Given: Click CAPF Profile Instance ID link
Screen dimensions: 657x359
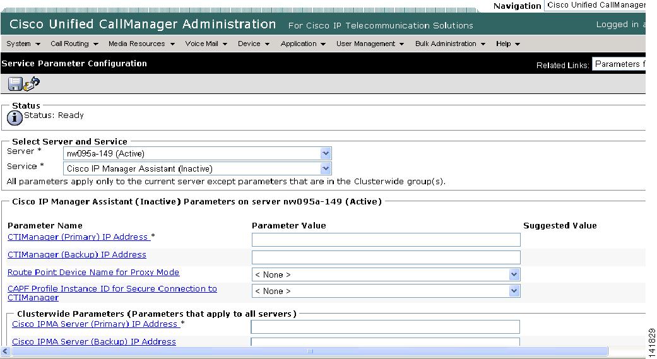Looking at the screenshot, I should click(x=112, y=293).
